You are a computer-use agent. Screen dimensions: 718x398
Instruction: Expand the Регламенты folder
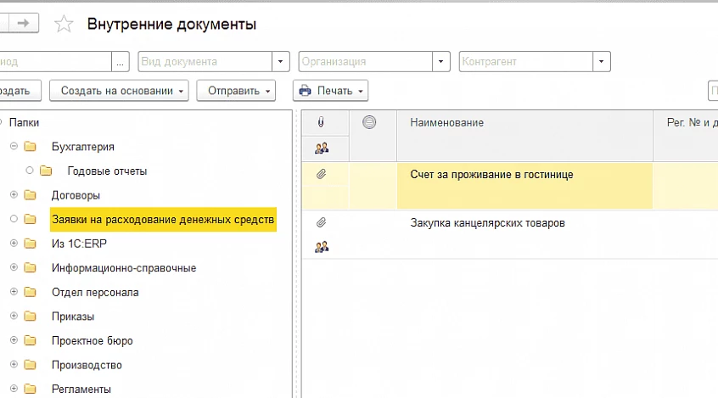14,389
